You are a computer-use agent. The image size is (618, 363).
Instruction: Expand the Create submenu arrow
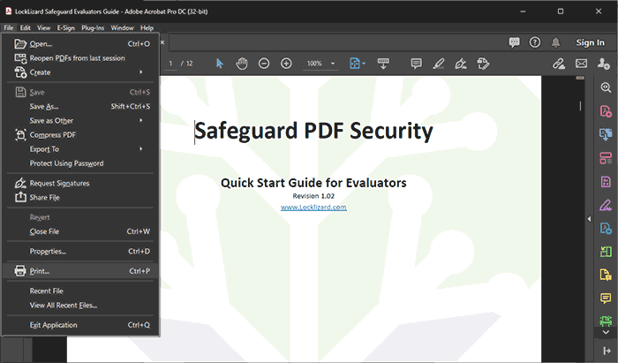[140, 72]
